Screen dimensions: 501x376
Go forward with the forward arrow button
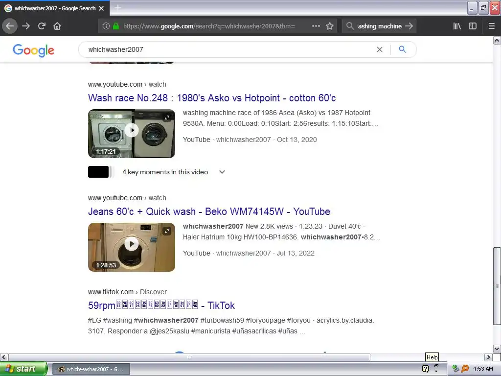tap(26, 26)
